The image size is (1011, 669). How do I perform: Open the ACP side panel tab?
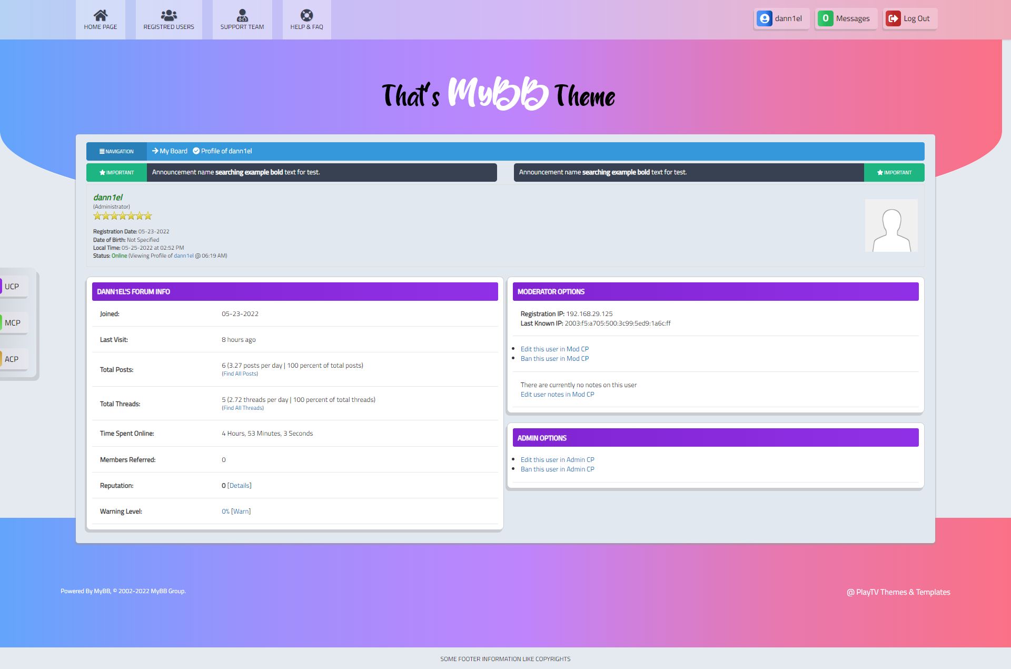(x=13, y=359)
